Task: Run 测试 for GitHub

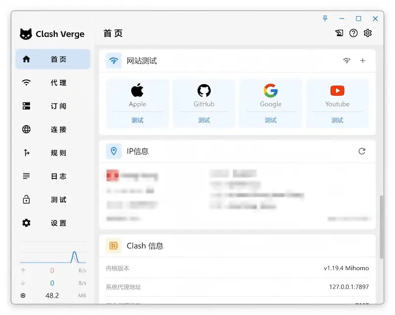Action: pos(204,120)
